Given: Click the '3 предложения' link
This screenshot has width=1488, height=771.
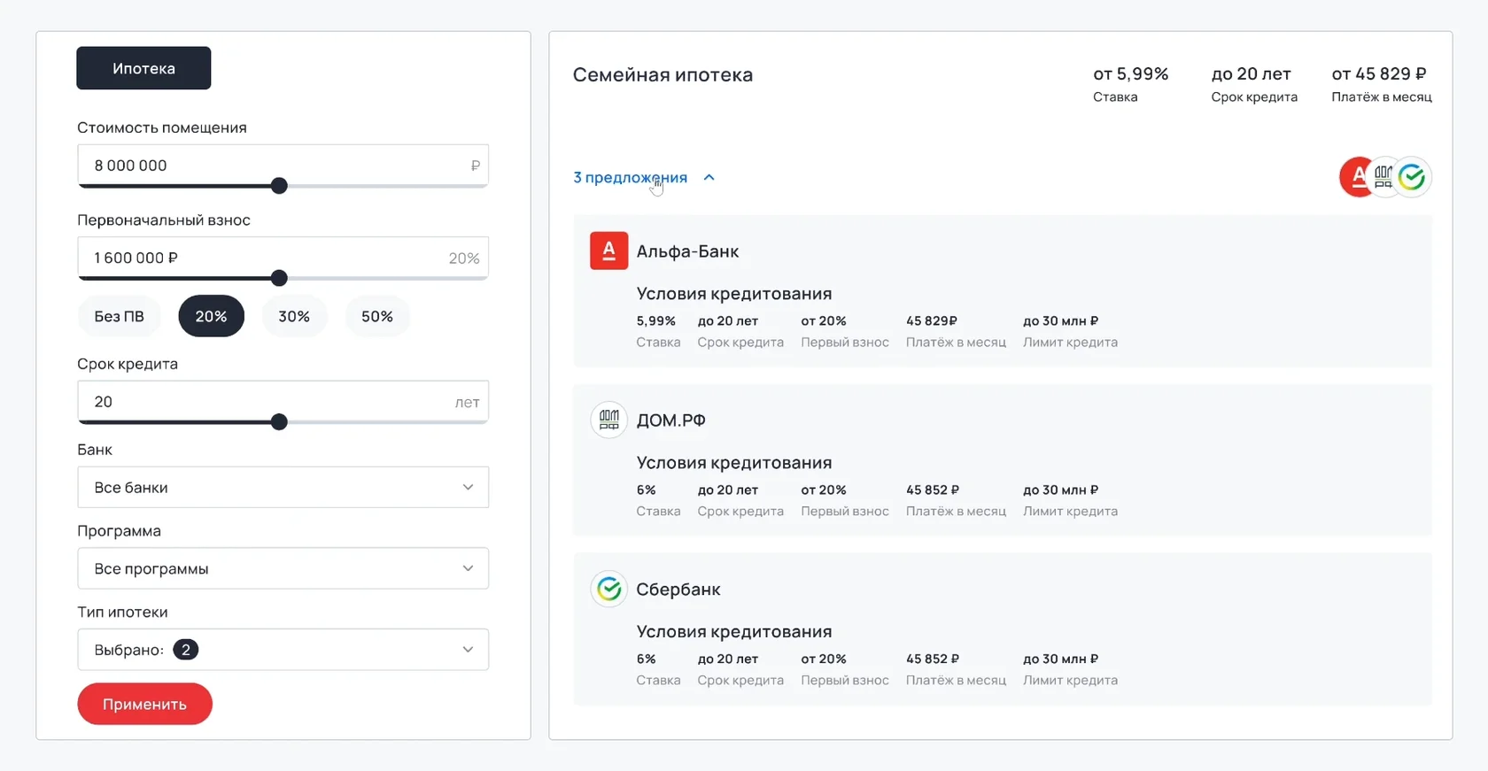Looking at the screenshot, I should pos(630,178).
